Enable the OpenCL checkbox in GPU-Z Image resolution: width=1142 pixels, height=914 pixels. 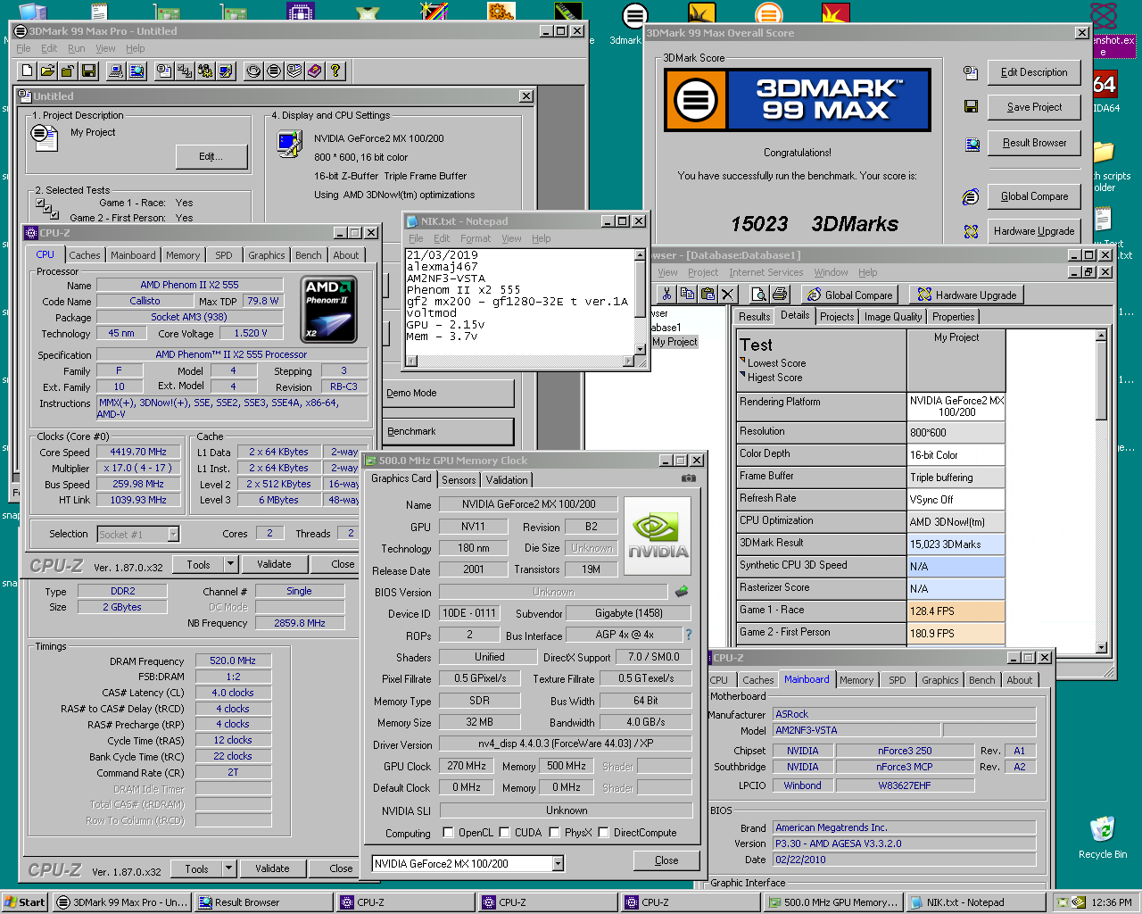pos(449,832)
